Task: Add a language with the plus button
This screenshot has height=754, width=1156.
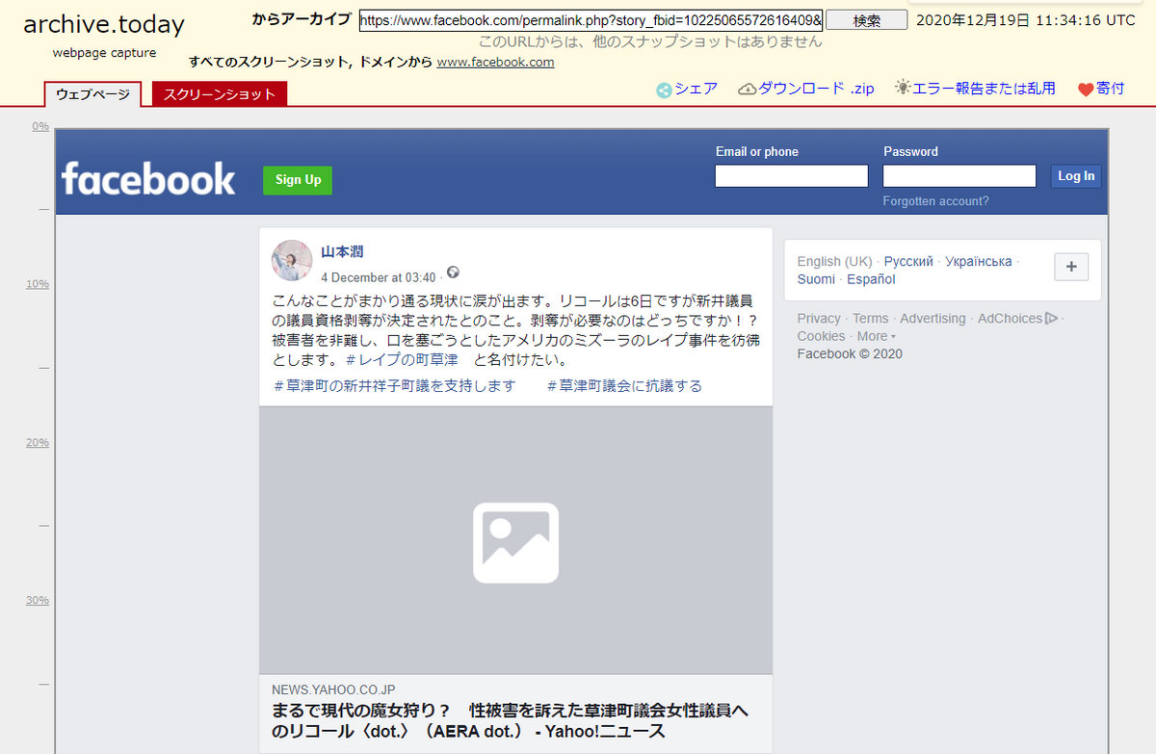Action: coord(1071,267)
